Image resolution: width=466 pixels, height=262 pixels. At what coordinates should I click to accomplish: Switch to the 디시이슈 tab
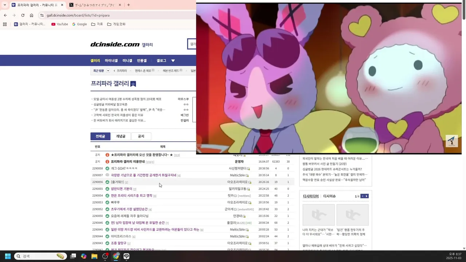click(x=329, y=196)
